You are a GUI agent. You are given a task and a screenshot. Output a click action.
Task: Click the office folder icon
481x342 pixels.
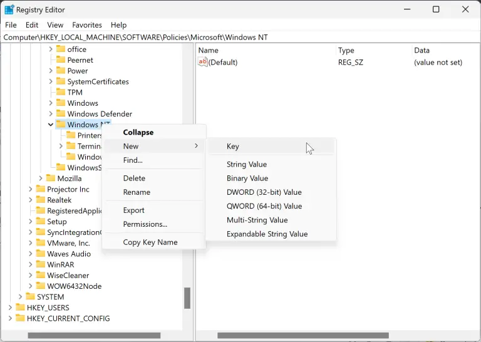(x=61, y=49)
